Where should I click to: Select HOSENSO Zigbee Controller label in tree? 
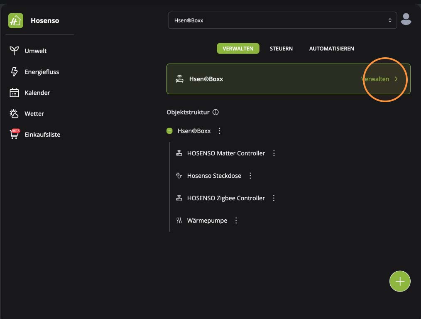[x=226, y=198]
